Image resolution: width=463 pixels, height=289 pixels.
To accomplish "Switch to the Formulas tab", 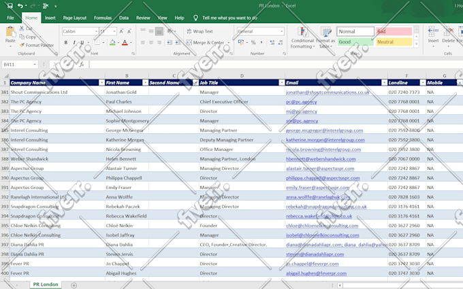I will [x=103, y=18].
